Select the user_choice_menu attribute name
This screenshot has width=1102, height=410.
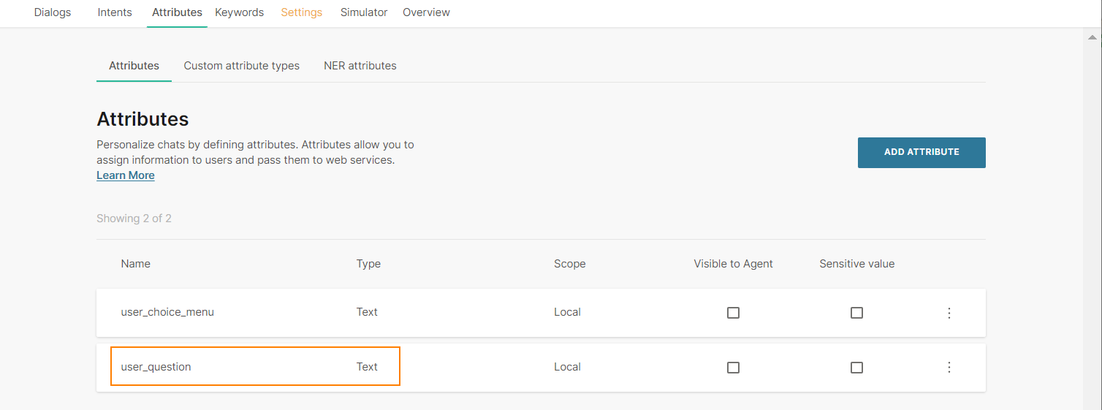(167, 312)
